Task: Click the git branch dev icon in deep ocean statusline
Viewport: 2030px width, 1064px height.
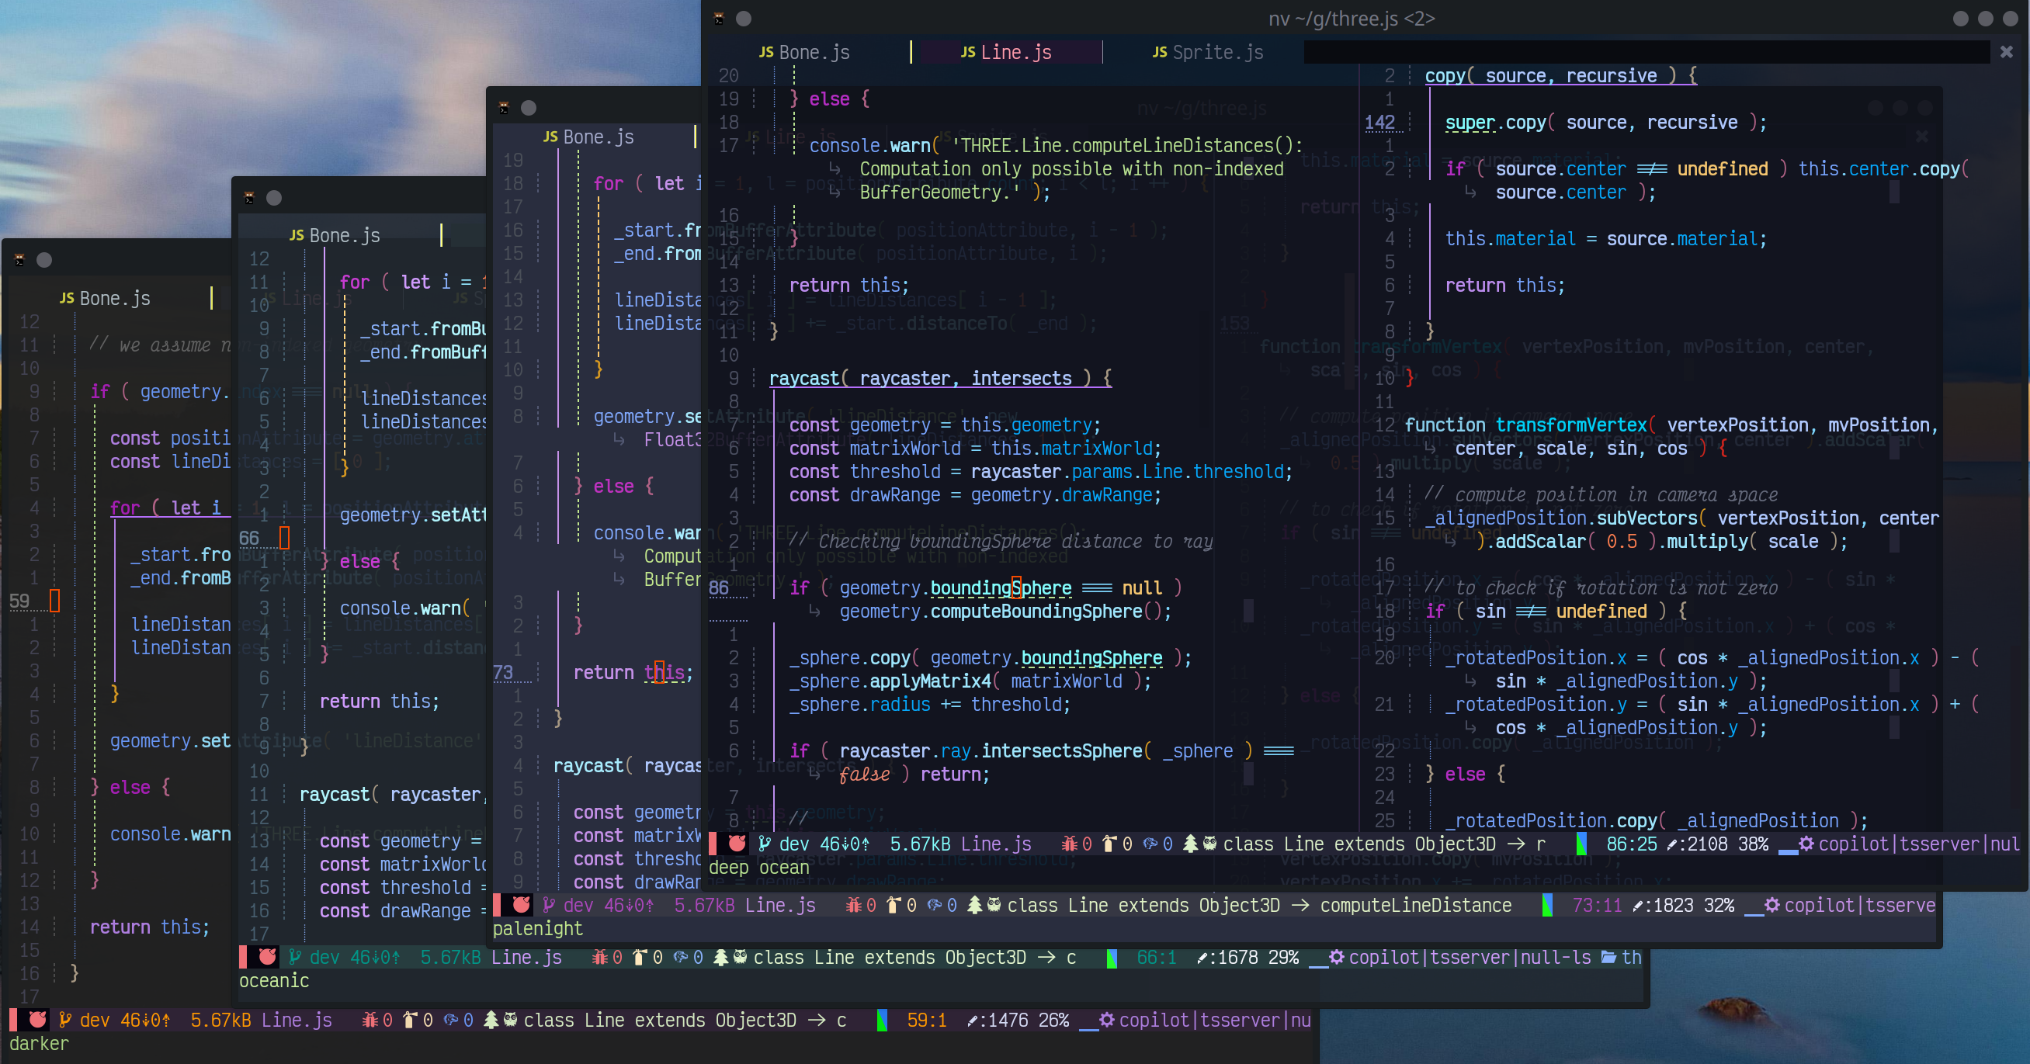Action: [x=765, y=844]
